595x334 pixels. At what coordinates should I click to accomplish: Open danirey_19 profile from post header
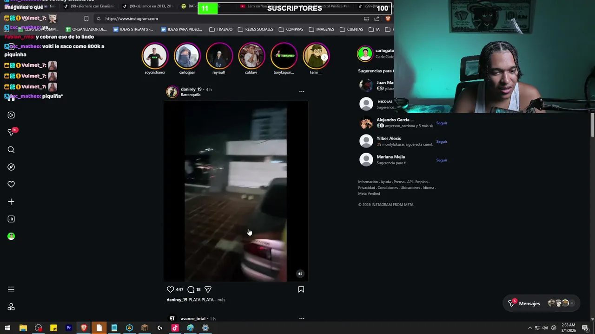pos(191,89)
